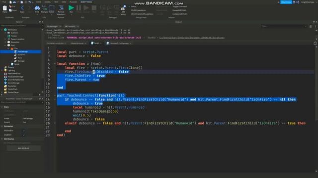Toggle the Disabled checkbox
The width and height of the screenshot is (318, 178).
(x=24, y=134)
